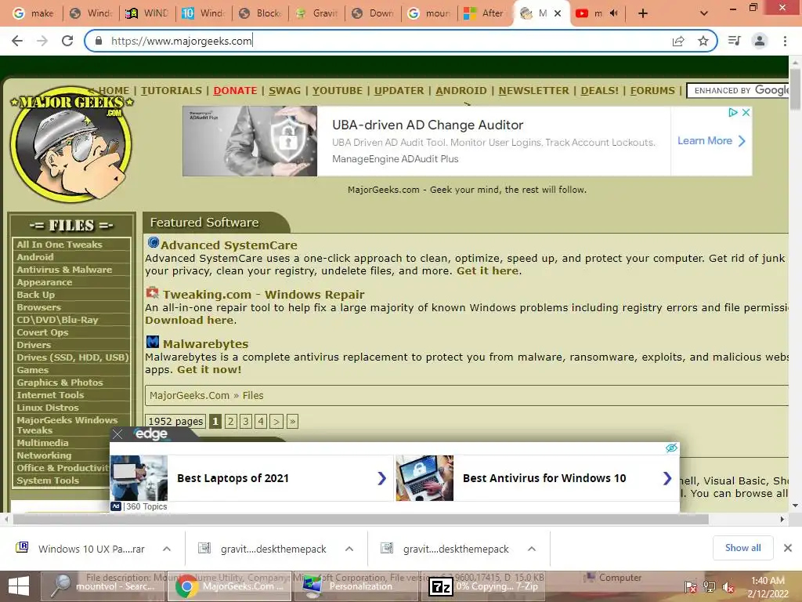The image size is (802, 602).
Task: Open the UPDATER nav link
Action: pyautogui.click(x=399, y=91)
